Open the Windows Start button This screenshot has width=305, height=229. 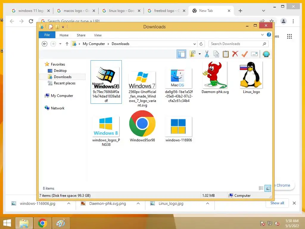coord(7,223)
